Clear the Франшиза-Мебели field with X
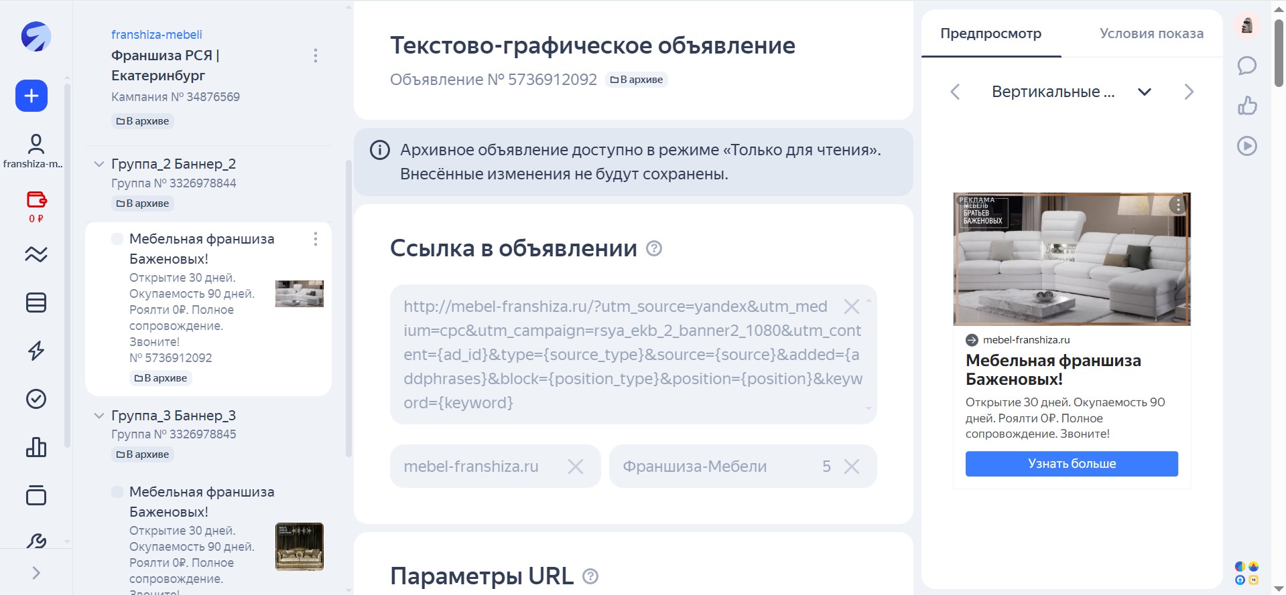The width and height of the screenshot is (1286, 595). (852, 466)
